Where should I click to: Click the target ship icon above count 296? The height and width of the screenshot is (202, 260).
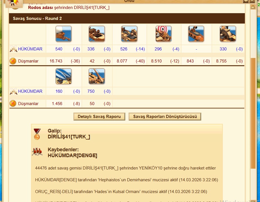pyautogui.click(x=164, y=34)
